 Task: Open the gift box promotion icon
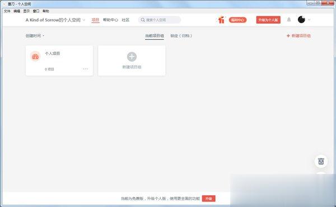tap(221, 20)
